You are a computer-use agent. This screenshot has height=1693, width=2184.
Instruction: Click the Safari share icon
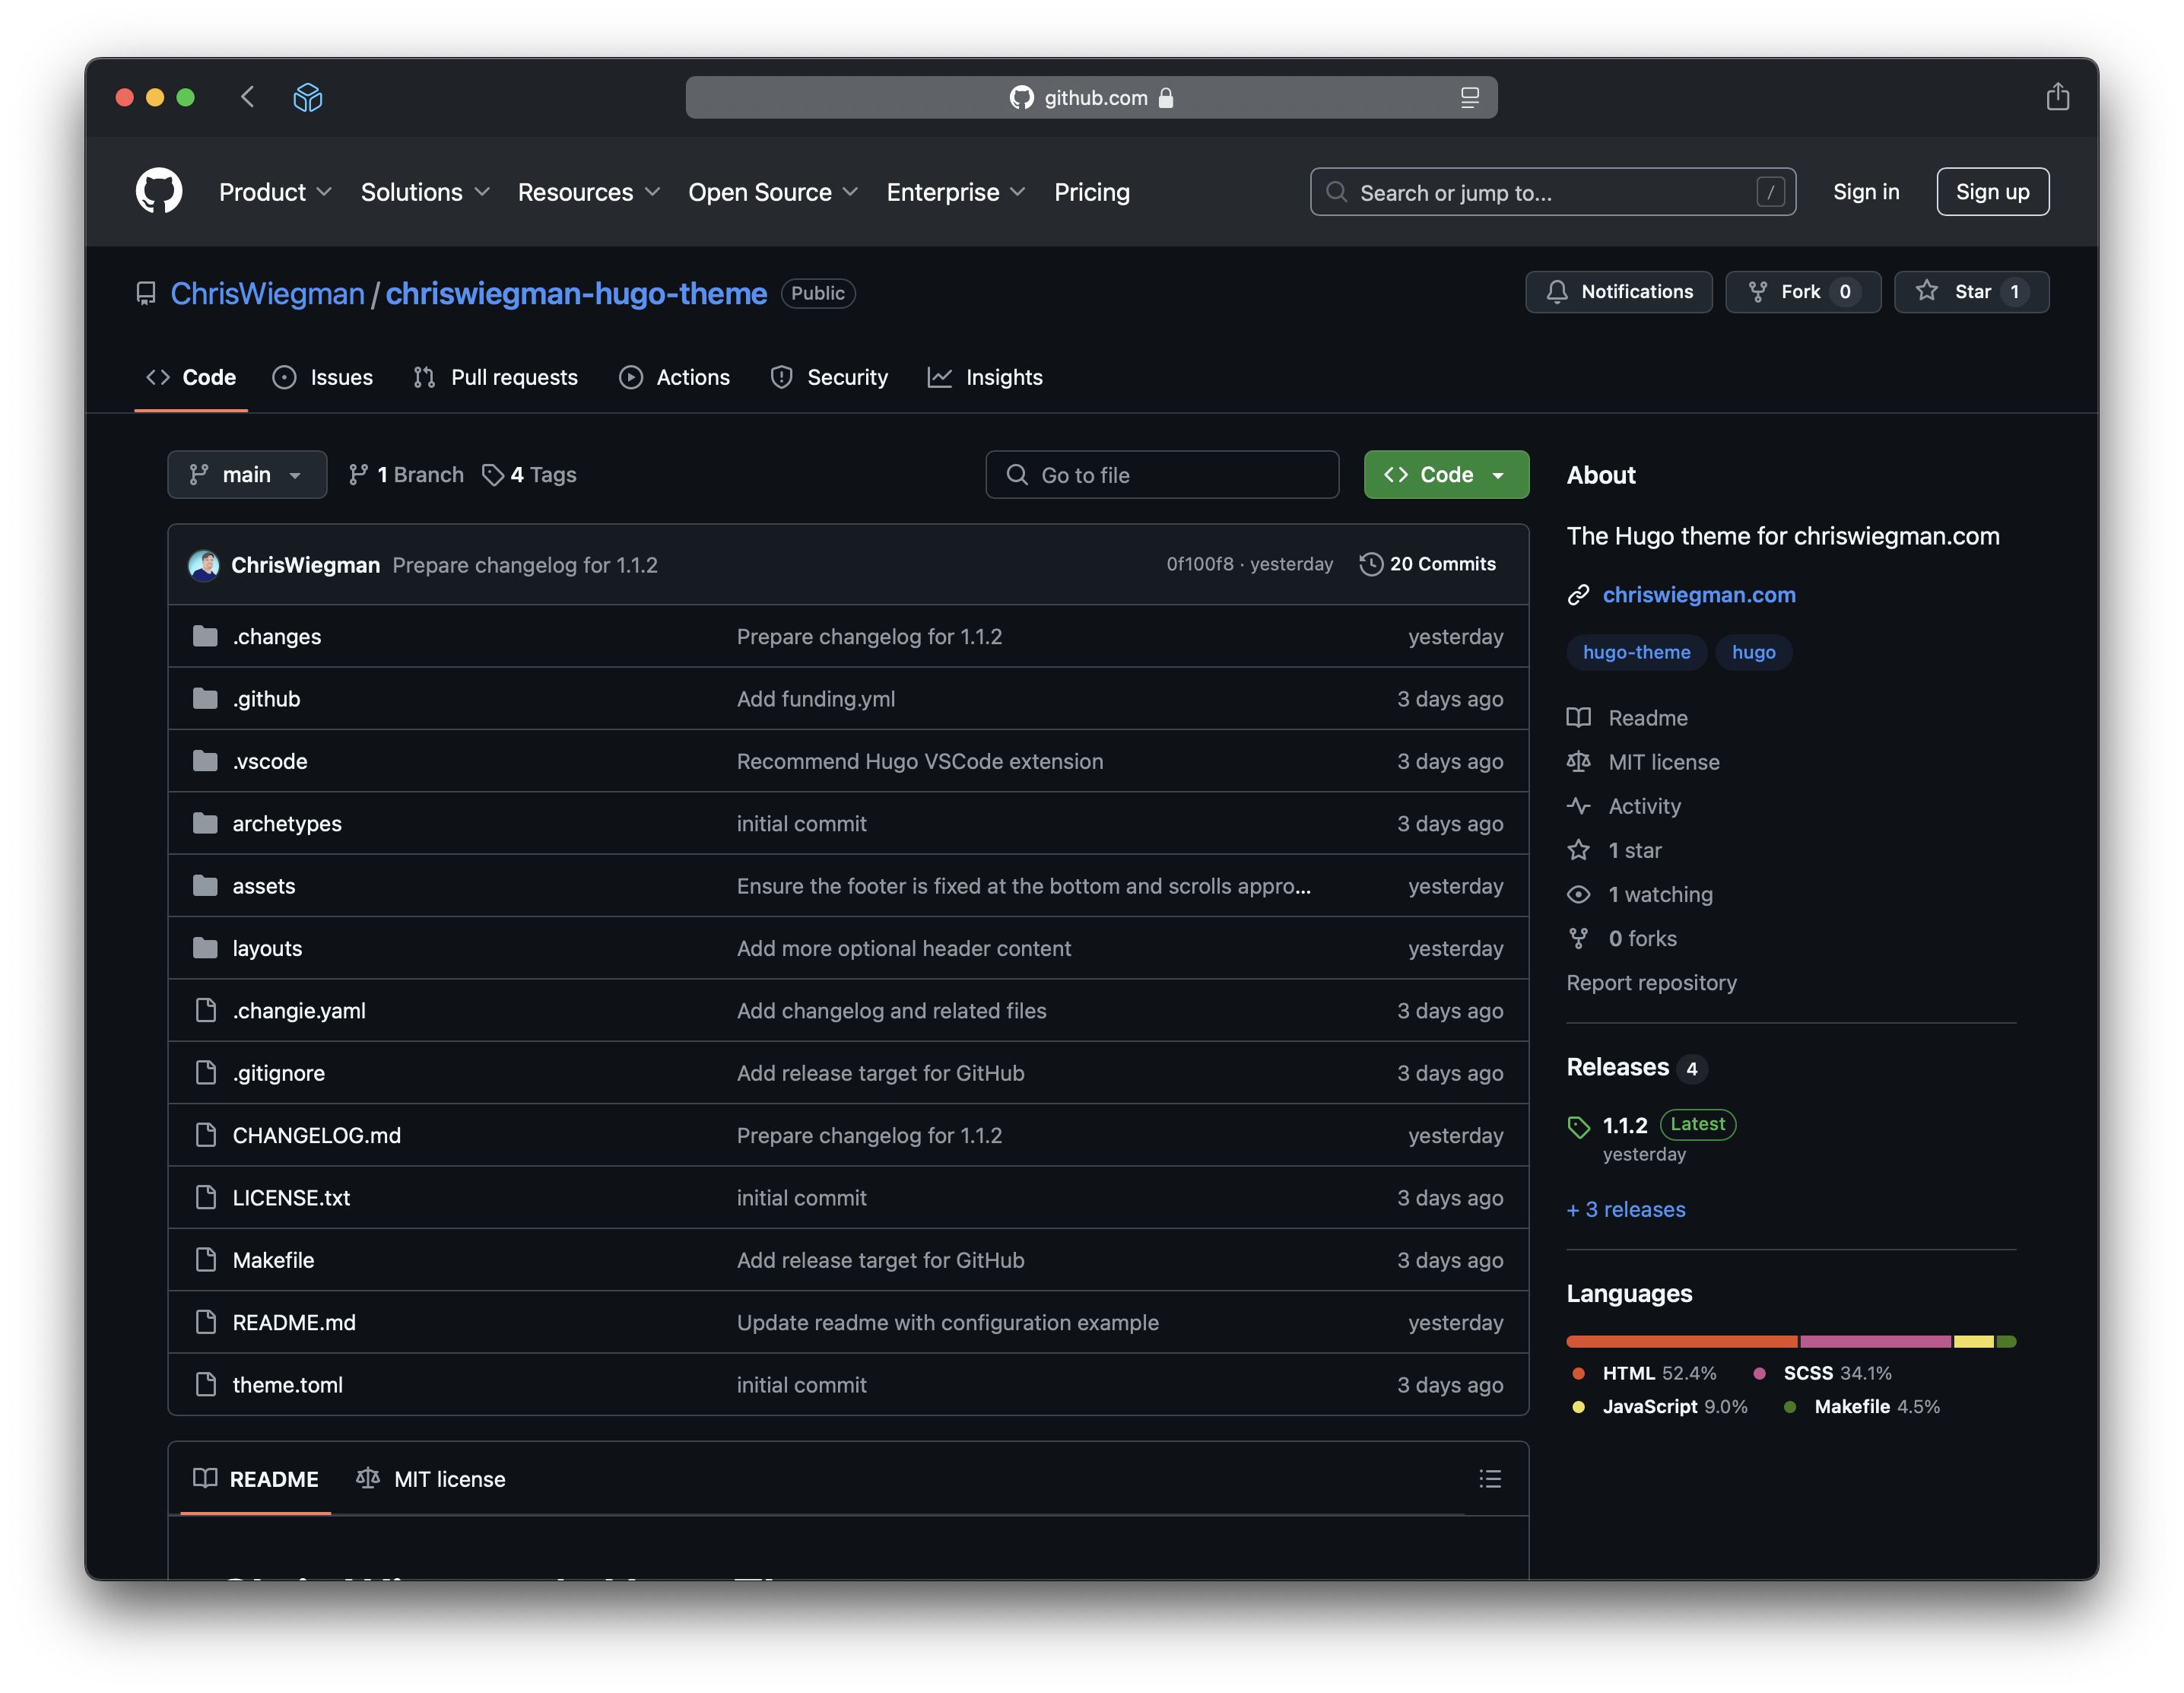point(2058,96)
